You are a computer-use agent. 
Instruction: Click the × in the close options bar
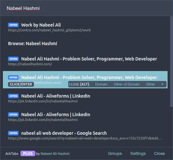point(162,84)
